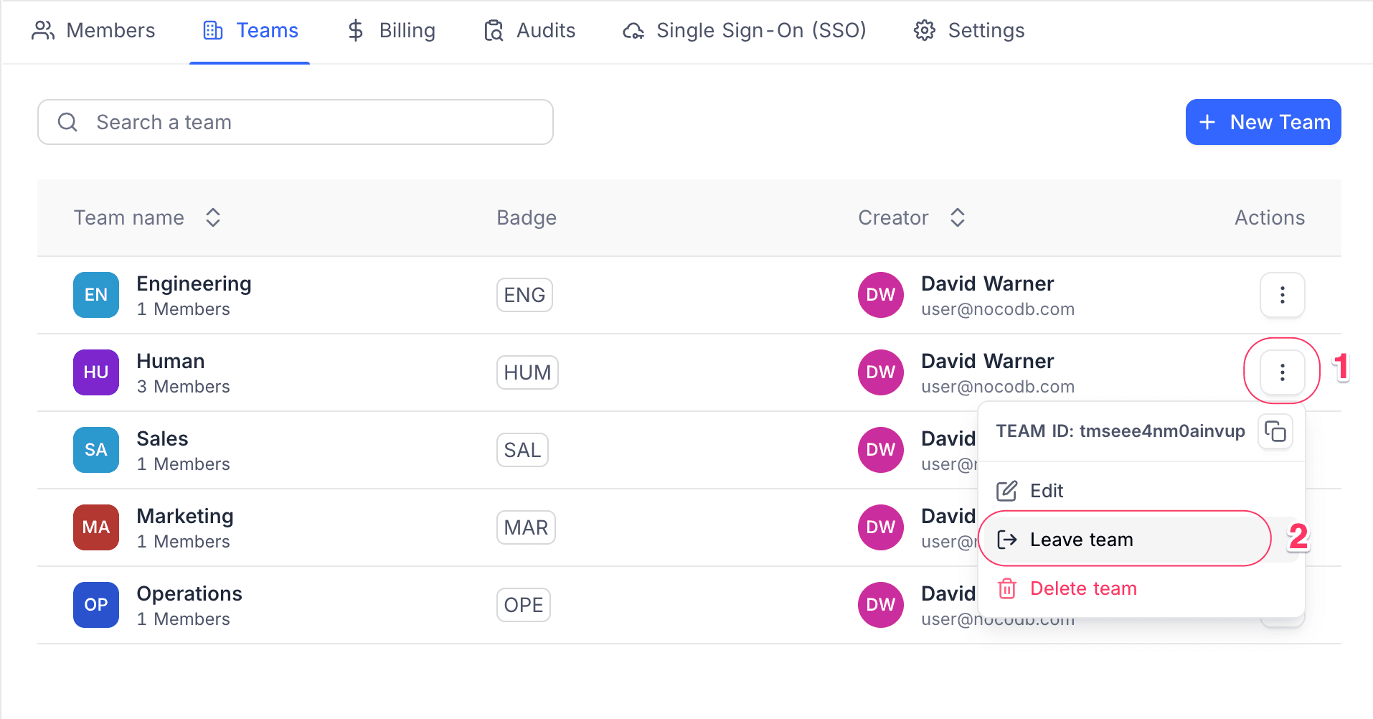Click the New Team button
Image resolution: width=1373 pixels, height=719 pixels.
pos(1263,122)
